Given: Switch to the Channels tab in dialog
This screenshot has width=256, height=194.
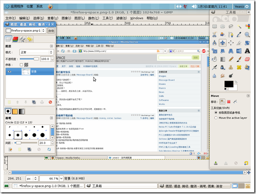Looking at the screenshot, I should (x=15, y=39).
